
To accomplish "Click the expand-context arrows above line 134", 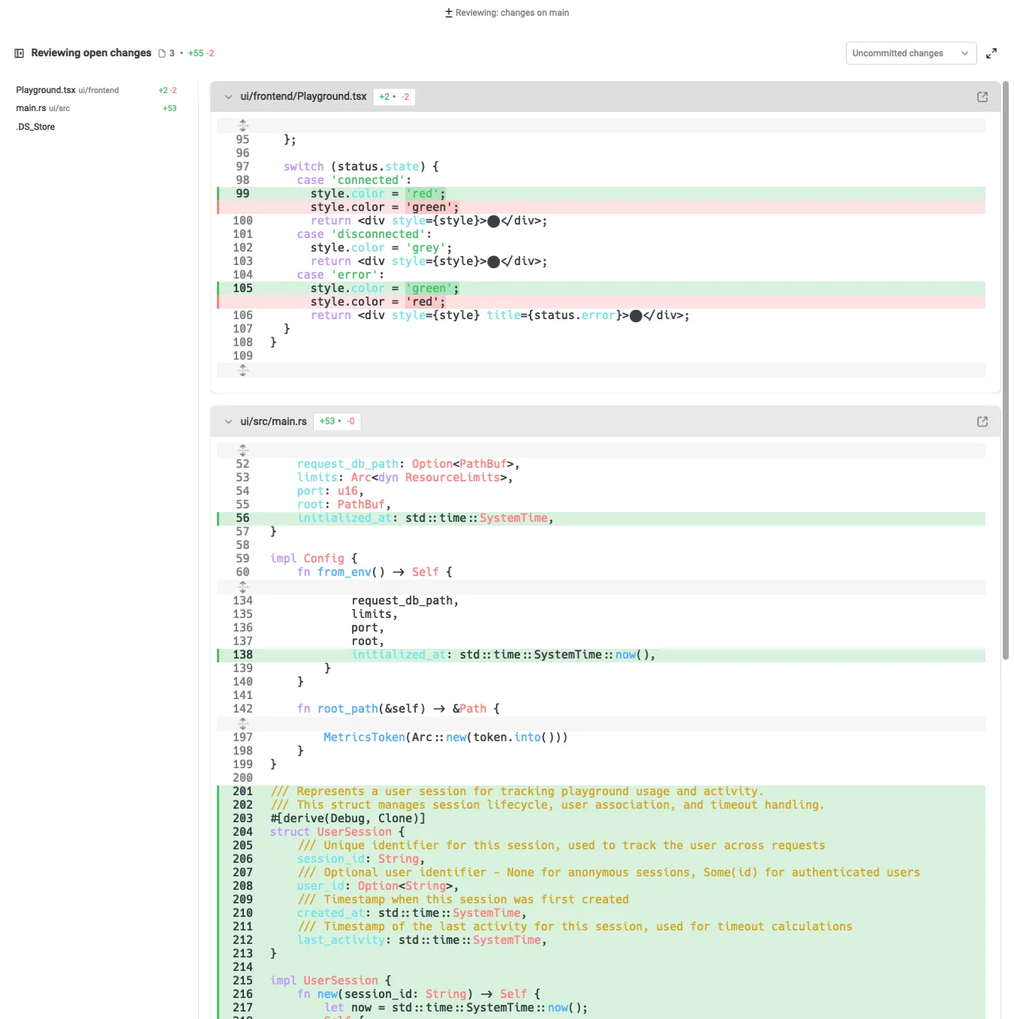I will tap(242, 586).
